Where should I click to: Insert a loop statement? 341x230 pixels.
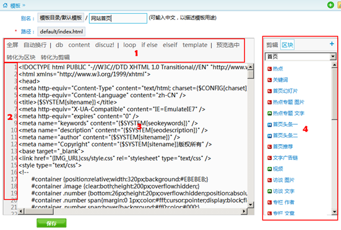(129, 45)
